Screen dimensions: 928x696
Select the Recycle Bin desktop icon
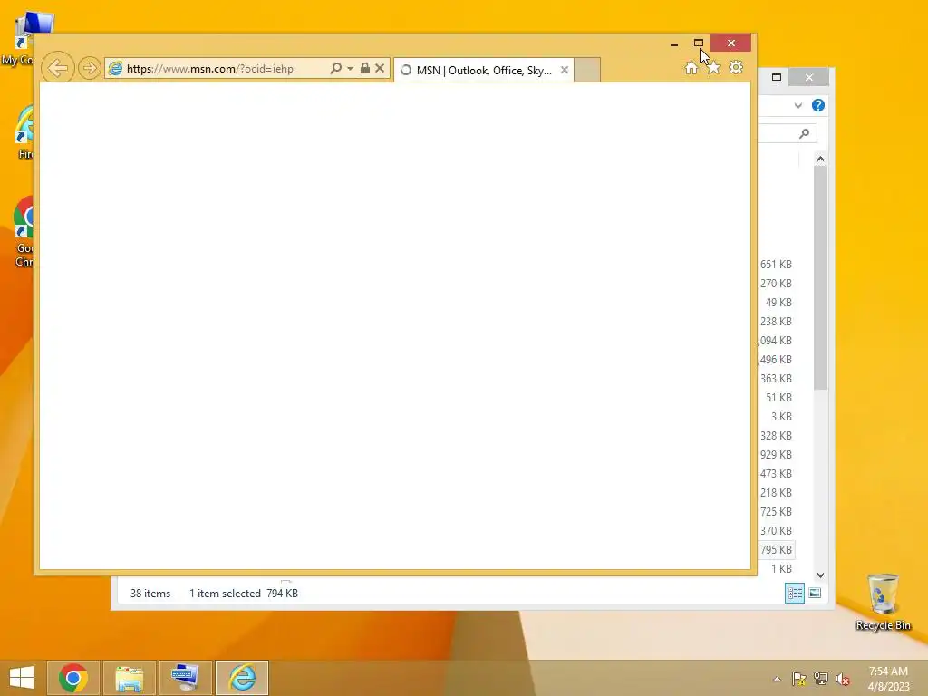tap(883, 602)
